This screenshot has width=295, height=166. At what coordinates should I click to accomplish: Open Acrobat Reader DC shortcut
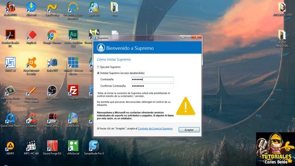click(x=10, y=38)
